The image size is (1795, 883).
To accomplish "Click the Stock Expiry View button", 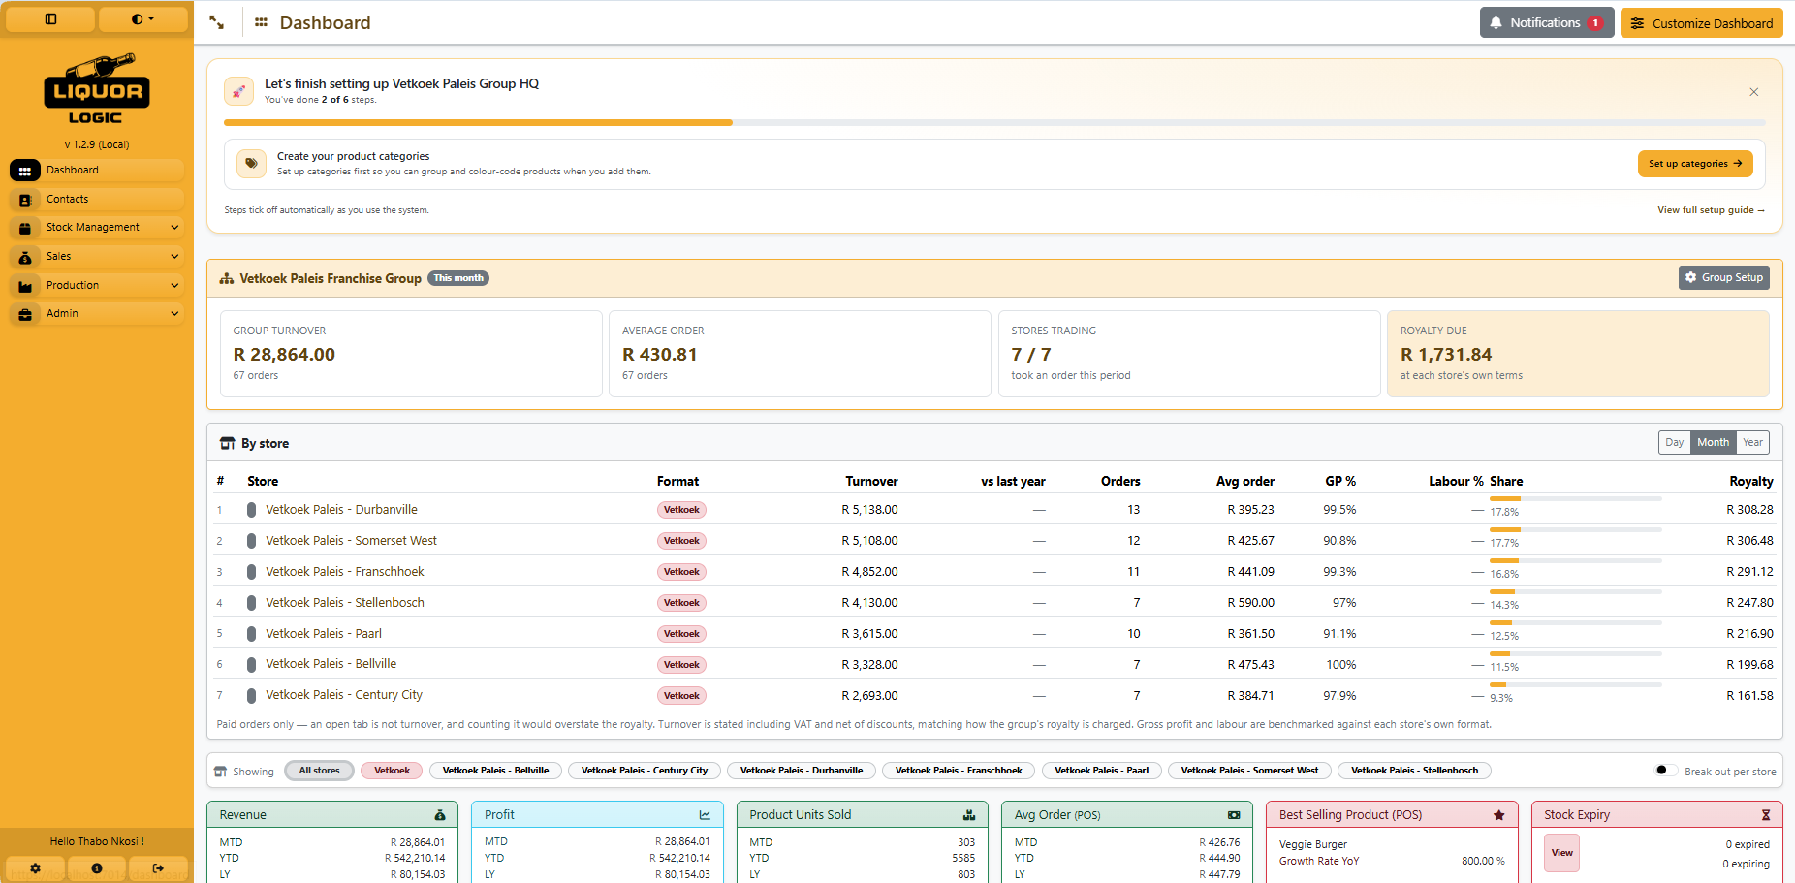I will point(1561,854).
